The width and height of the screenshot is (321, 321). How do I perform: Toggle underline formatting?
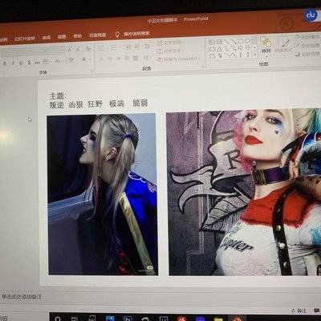pos(21,63)
